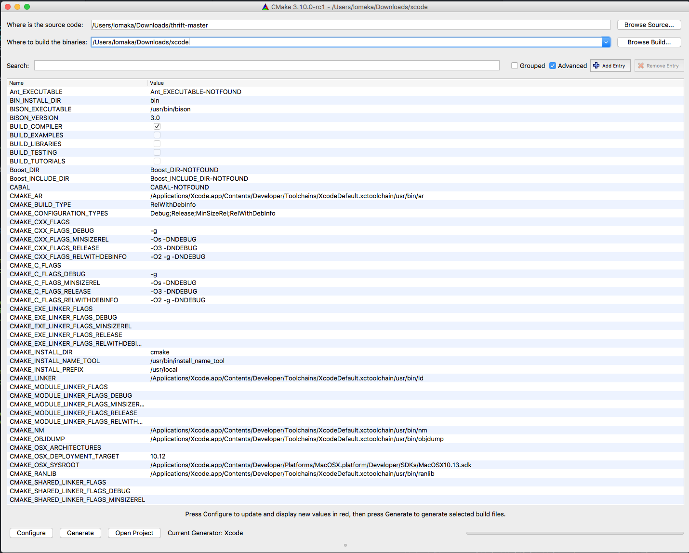
Task: Click the source code path field
Action: click(x=351, y=25)
